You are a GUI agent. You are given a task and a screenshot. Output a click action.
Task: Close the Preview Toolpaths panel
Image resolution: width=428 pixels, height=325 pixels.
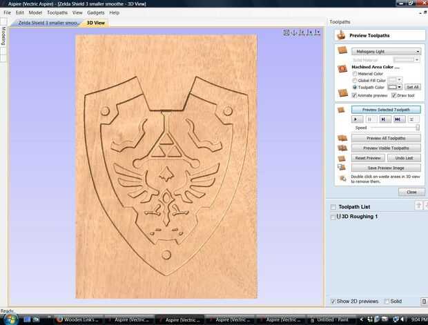(x=411, y=192)
